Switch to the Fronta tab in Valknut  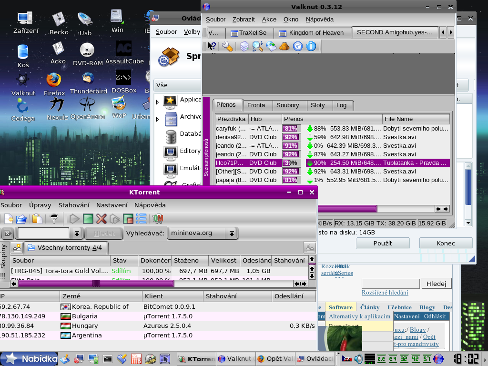256,105
